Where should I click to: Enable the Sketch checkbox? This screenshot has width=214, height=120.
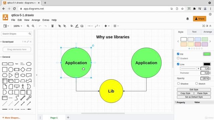point(196,83)
